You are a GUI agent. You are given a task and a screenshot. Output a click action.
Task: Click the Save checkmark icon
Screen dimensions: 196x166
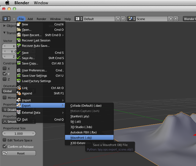(x=19, y=53)
